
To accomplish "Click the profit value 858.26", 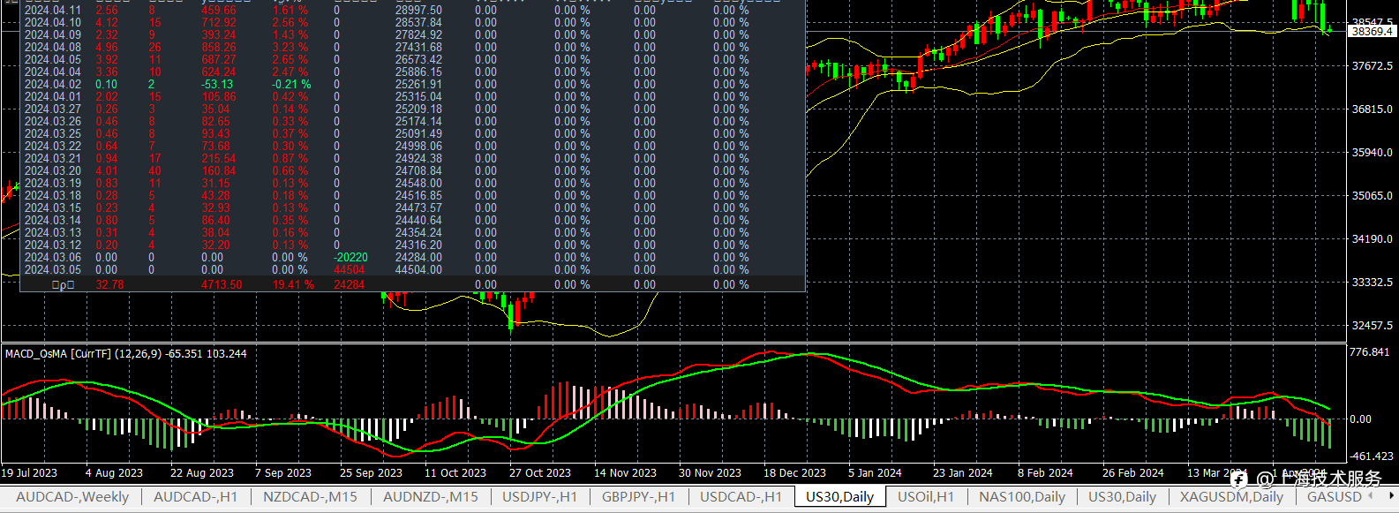I will (x=218, y=48).
